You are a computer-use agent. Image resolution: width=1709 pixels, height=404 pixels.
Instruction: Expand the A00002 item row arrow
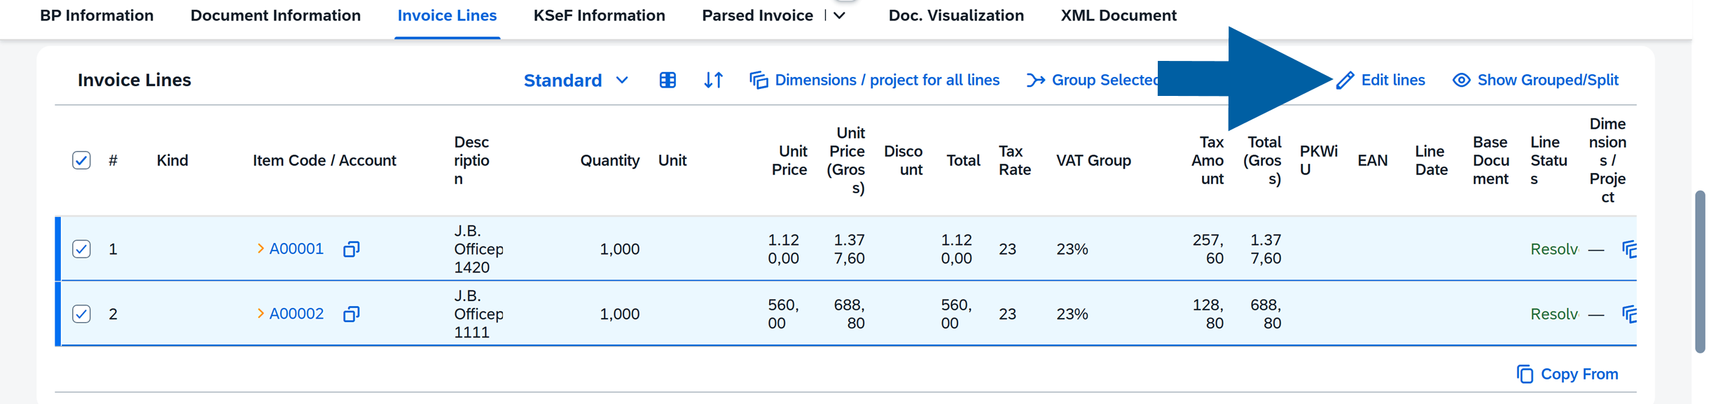(x=261, y=314)
